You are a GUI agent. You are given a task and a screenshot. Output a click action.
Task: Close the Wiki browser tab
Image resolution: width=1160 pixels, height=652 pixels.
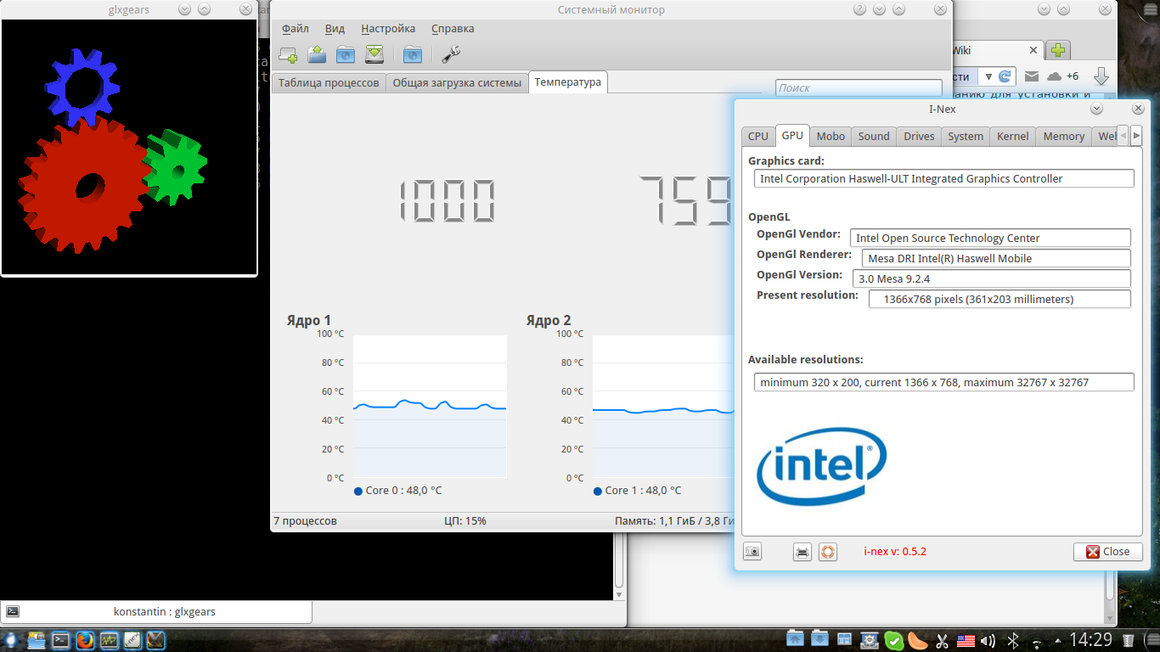(x=1033, y=51)
